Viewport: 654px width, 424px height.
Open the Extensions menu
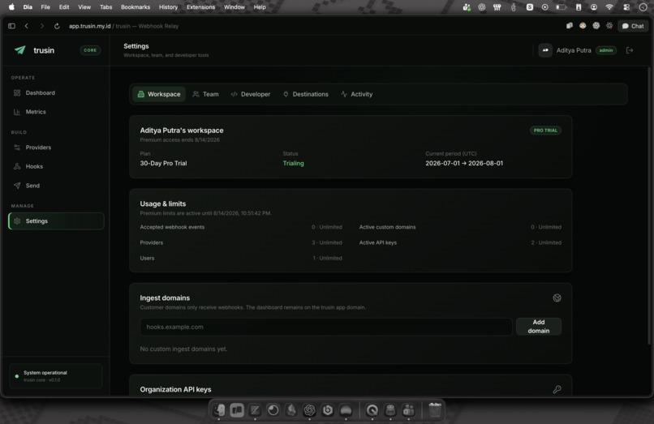[x=200, y=7]
